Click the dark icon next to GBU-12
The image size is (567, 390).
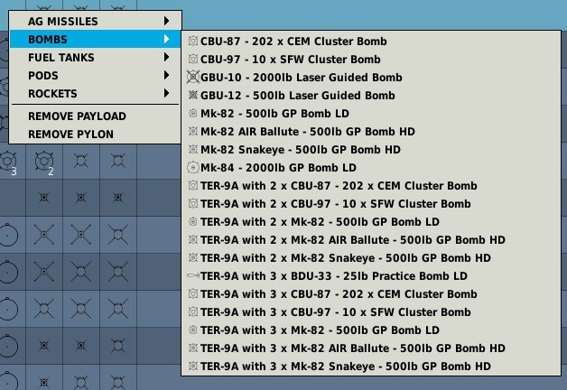193,95
